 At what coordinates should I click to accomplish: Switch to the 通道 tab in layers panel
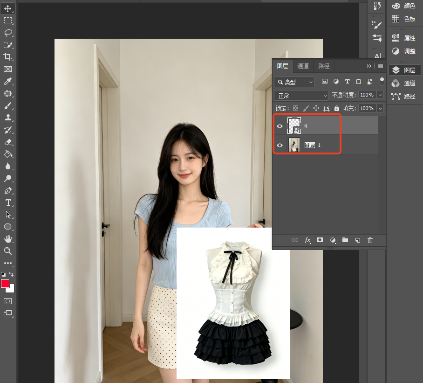(x=303, y=66)
